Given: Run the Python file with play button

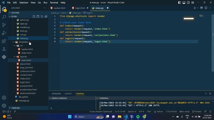Looking at the screenshot, I should pyautogui.click(x=195, y=8).
